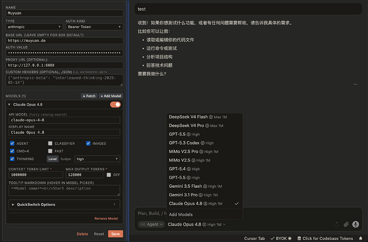368x242 pixels.
Task: Open the TYPE dropdown showing anthropic
Action: pyautogui.click(x=34, y=27)
